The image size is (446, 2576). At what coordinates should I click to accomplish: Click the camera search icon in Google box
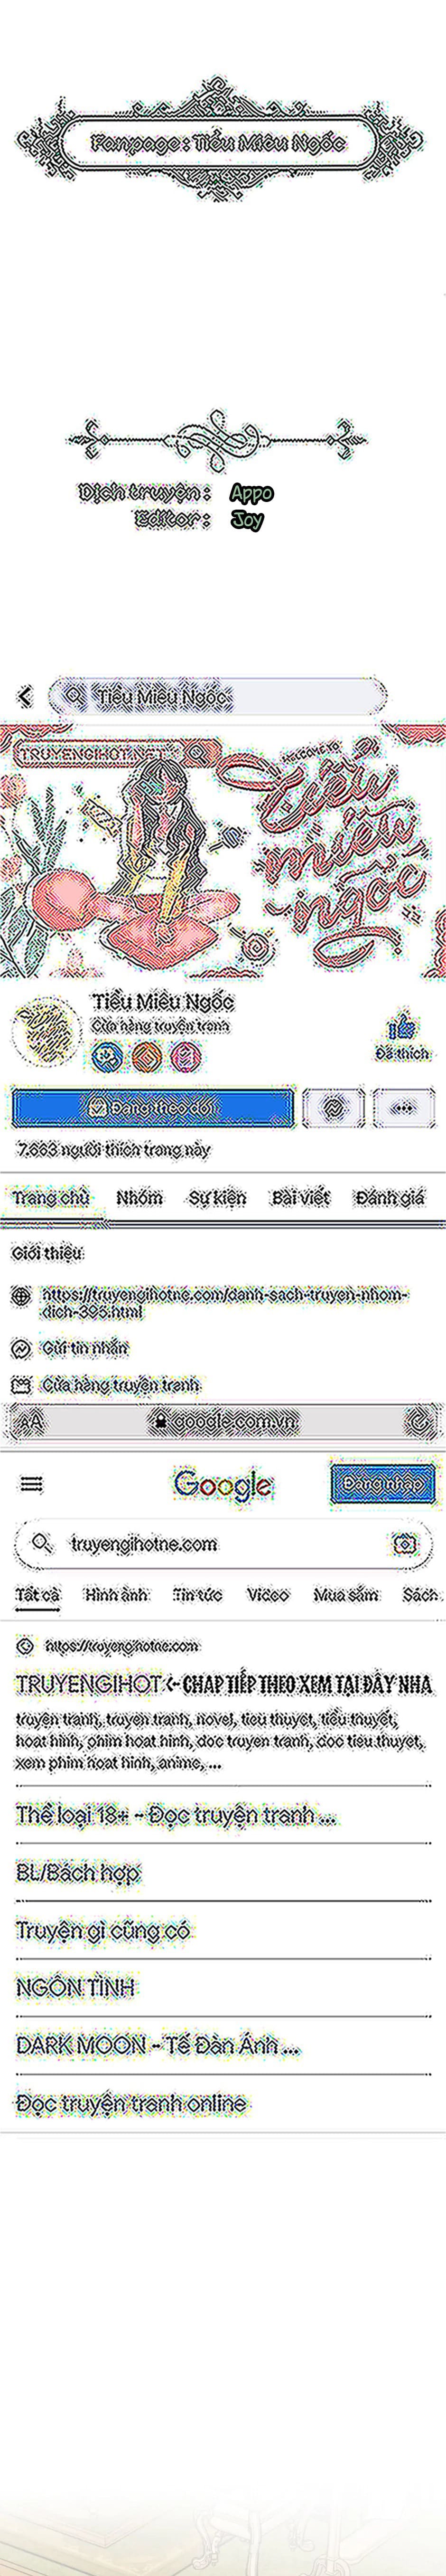[x=404, y=1544]
